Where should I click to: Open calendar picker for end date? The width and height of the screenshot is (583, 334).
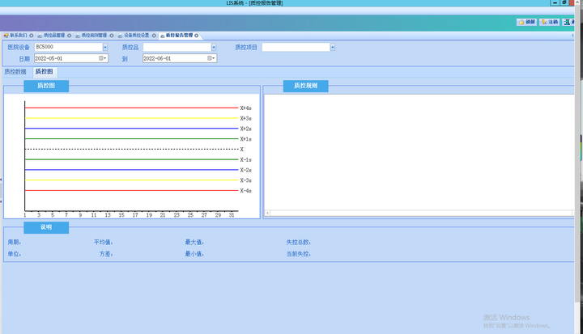coord(211,58)
